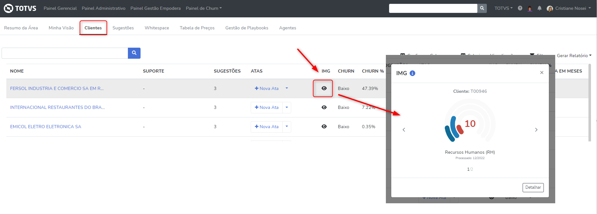The width and height of the screenshot is (597, 214).
Task: Sort by the SUGESTÕES column header
Action: click(227, 71)
